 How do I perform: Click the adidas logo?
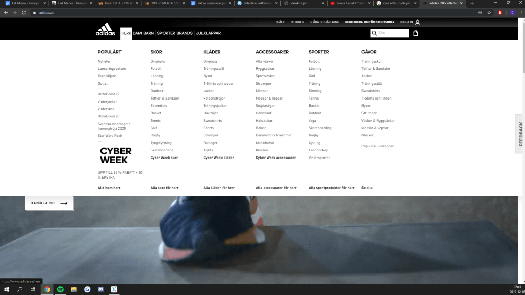[x=105, y=30]
